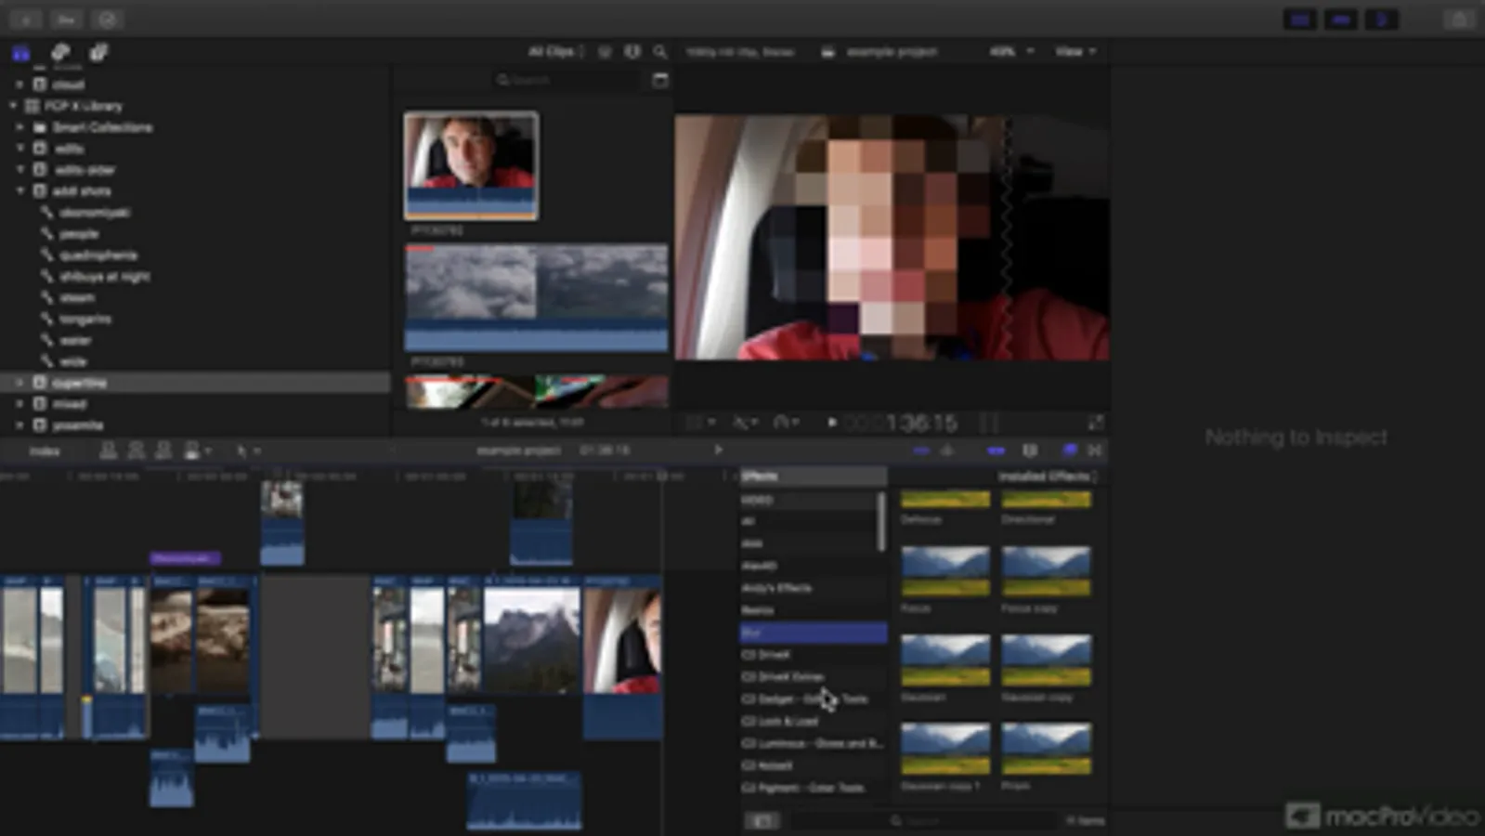Open the background tasks indicator

pos(107,20)
